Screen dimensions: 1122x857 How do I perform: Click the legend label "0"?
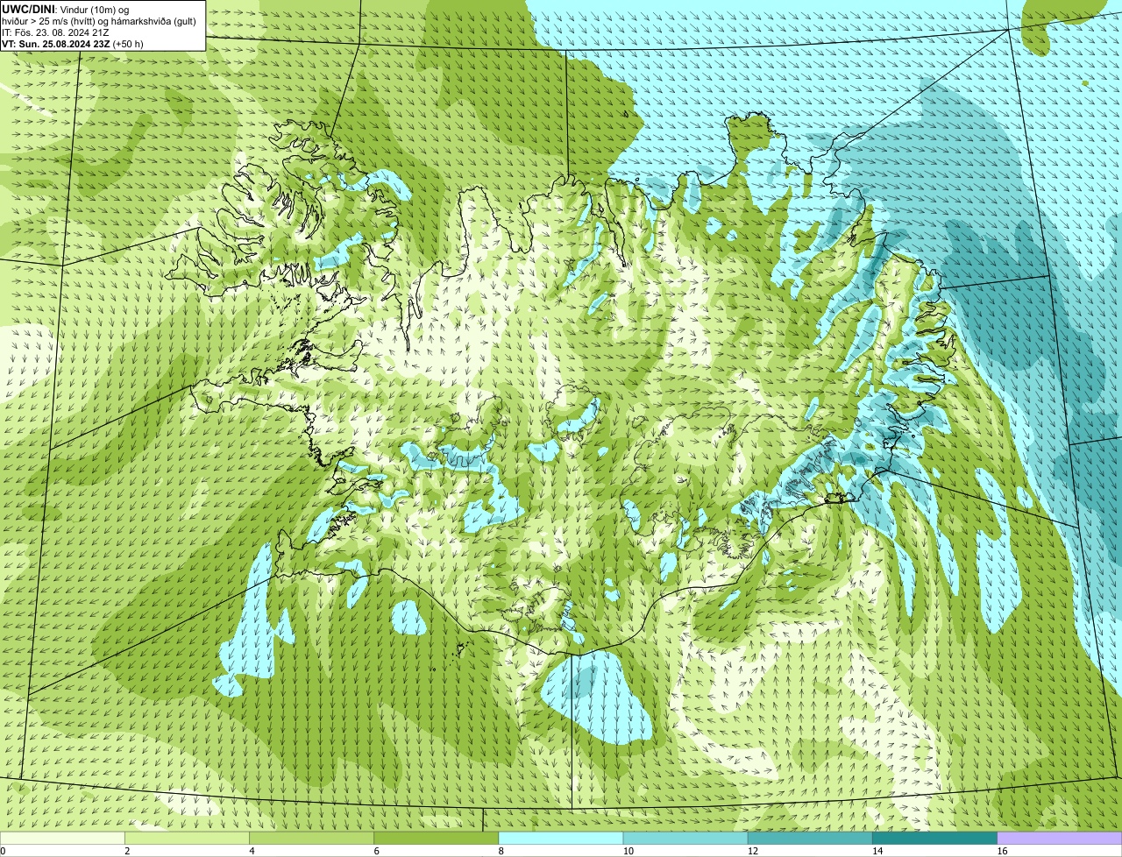pos(4,851)
